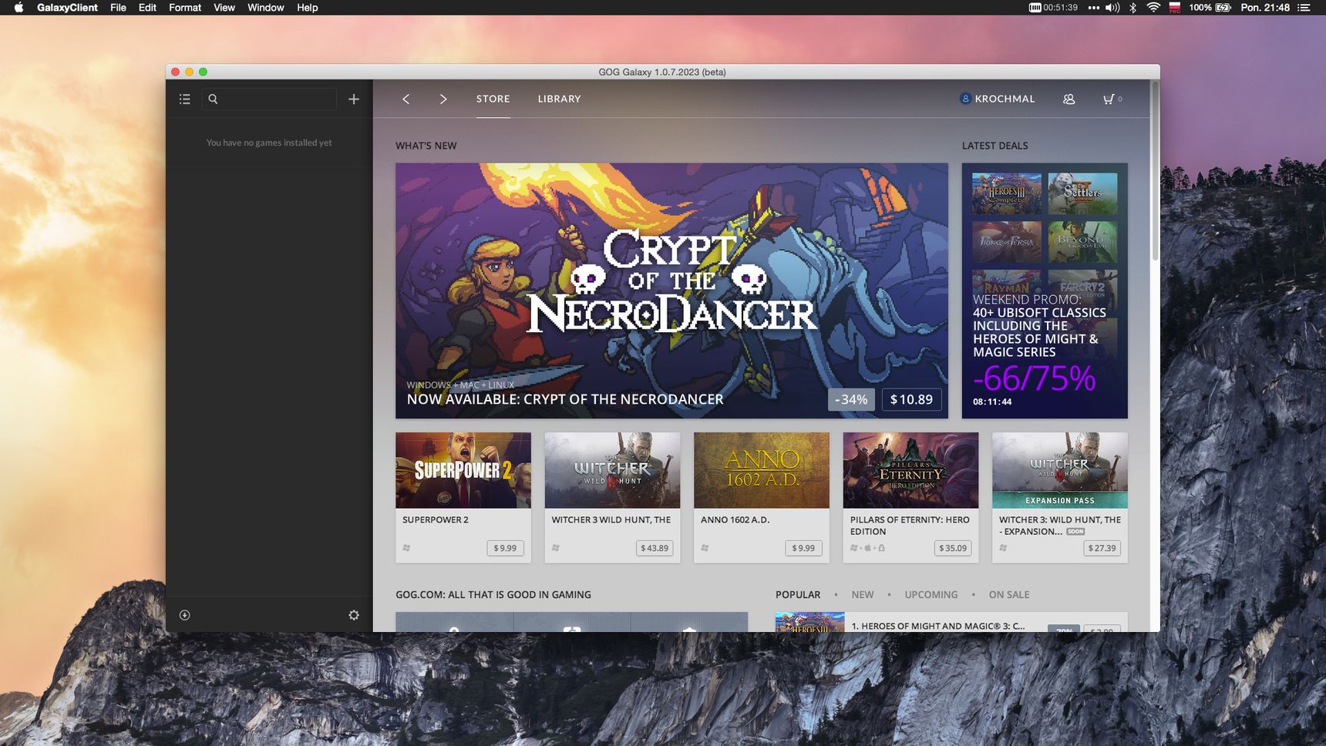
Task: Click the Krochmal username
Action: click(x=1005, y=99)
